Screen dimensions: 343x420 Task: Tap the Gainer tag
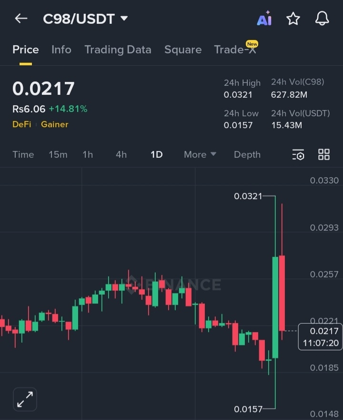pyautogui.click(x=55, y=124)
